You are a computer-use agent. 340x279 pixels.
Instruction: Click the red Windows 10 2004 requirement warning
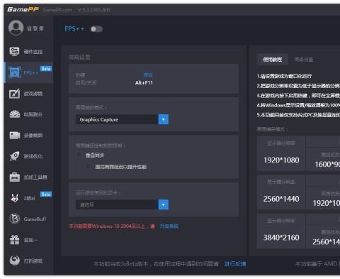point(111,226)
